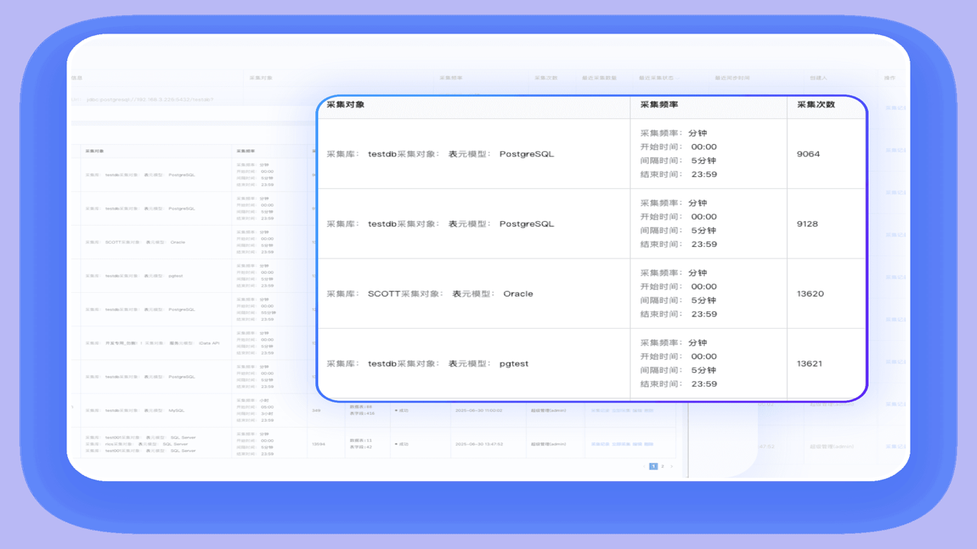This screenshot has width=977, height=549.
Task: Go to page 2 in the pagination
Action: [663, 466]
